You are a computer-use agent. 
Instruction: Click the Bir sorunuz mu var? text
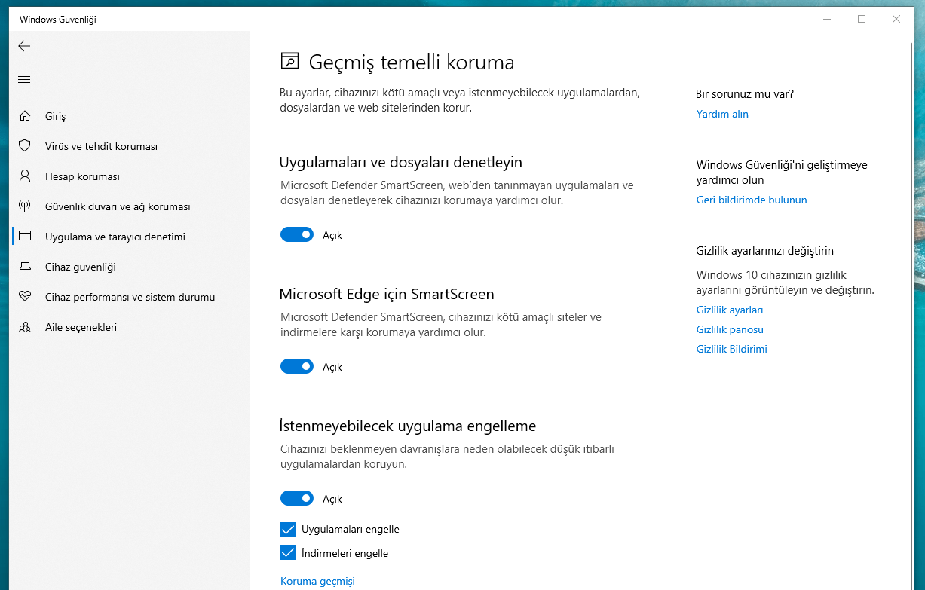tap(745, 94)
